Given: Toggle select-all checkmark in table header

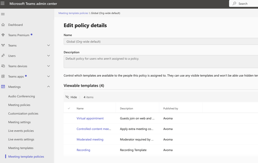Looking at the screenshot, I should pos(69,108).
